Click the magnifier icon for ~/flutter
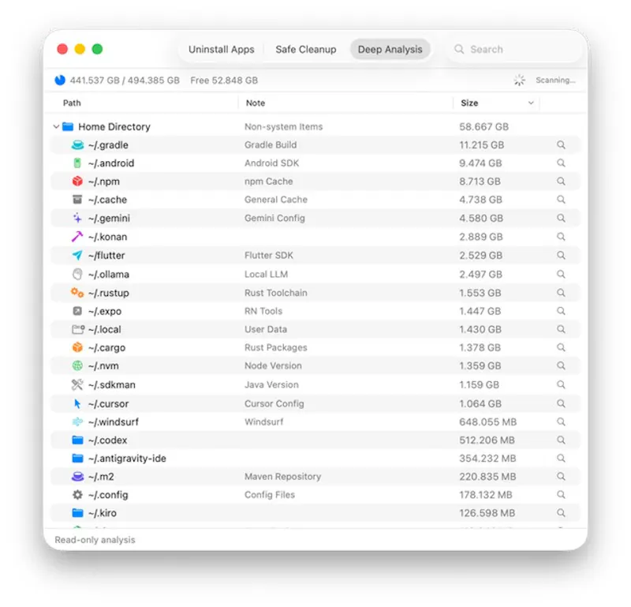Viewport: 631px width, 607px height. point(561,256)
